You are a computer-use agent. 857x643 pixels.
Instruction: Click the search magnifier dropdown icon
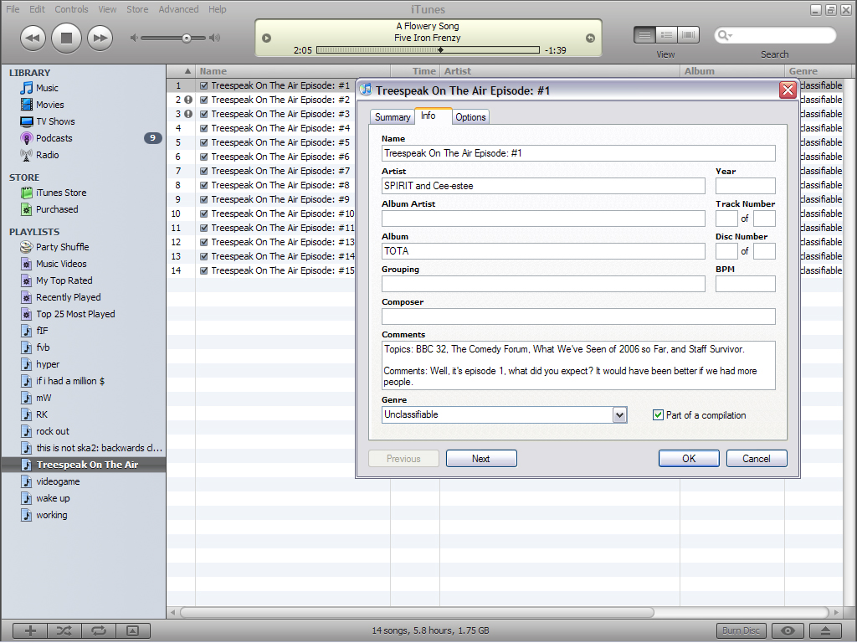point(725,35)
